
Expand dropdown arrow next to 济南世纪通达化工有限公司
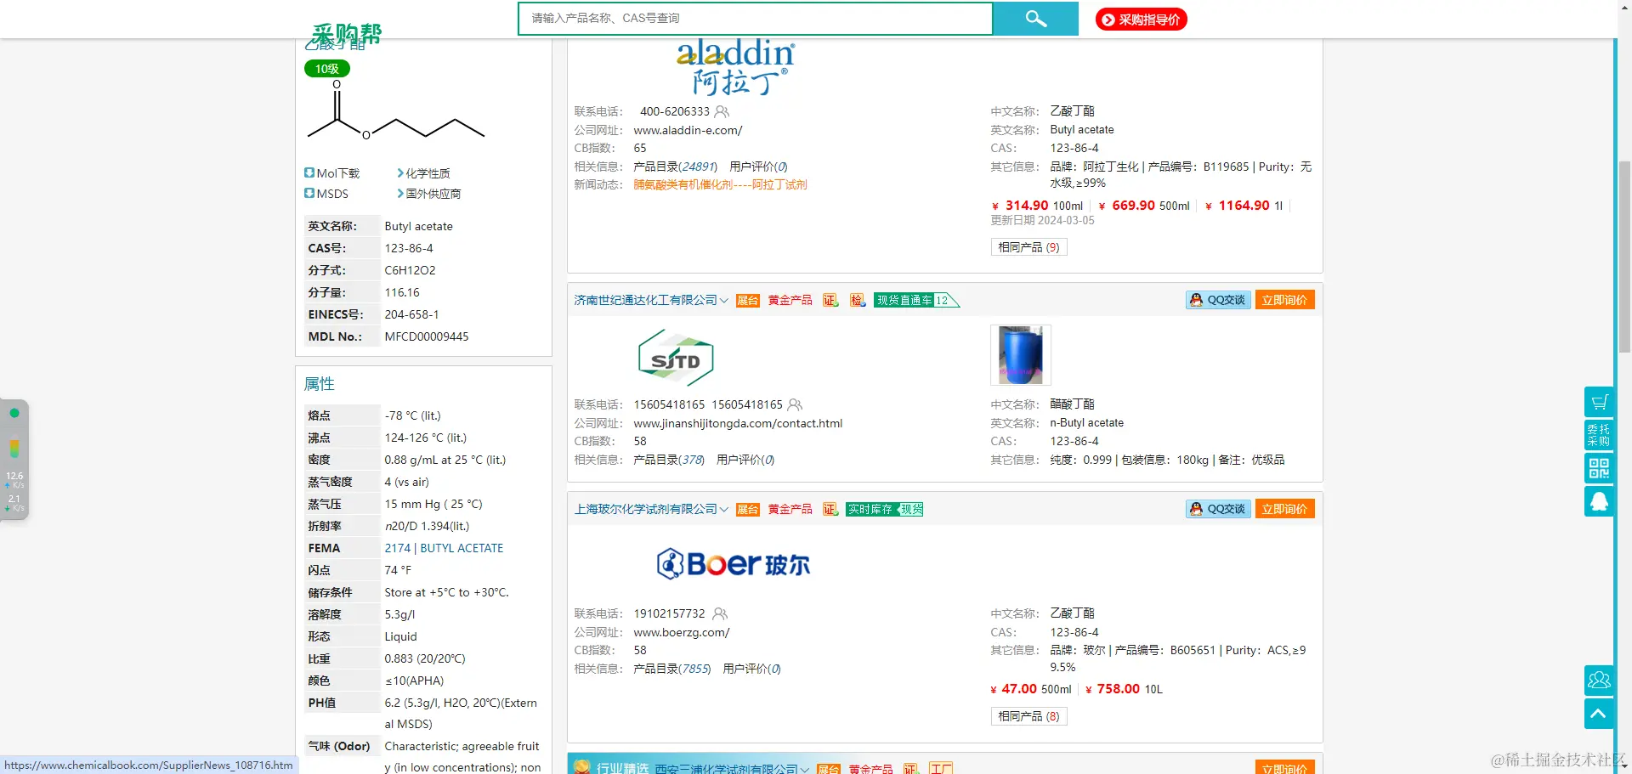click(724, 300)
